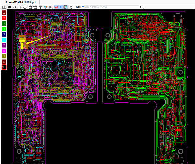Toggle the layer image view button
The image size is (195, 164).
65,7
